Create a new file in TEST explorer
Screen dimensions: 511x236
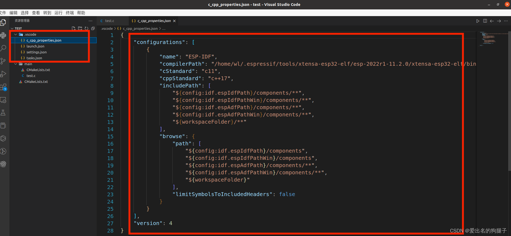(x=74, y=28)
